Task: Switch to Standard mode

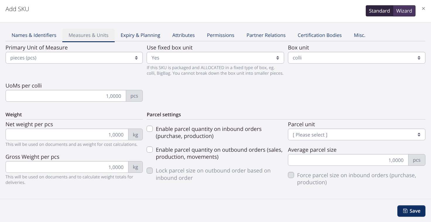Action: [379, 11]
